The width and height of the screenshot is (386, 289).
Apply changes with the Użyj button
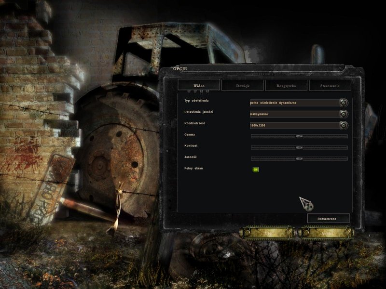pos(268,233)
